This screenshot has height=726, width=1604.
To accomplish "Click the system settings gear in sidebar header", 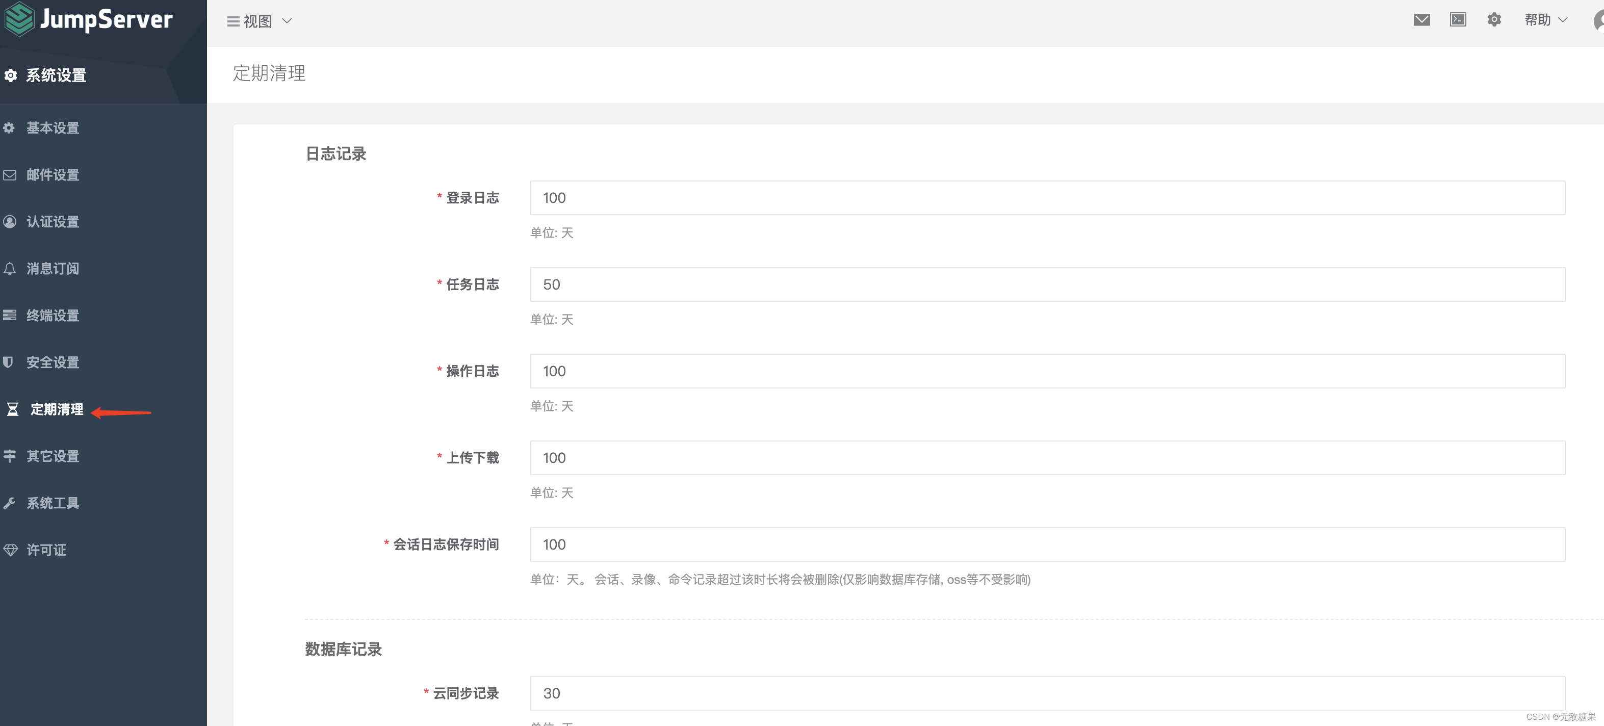I will click(11, 75).
